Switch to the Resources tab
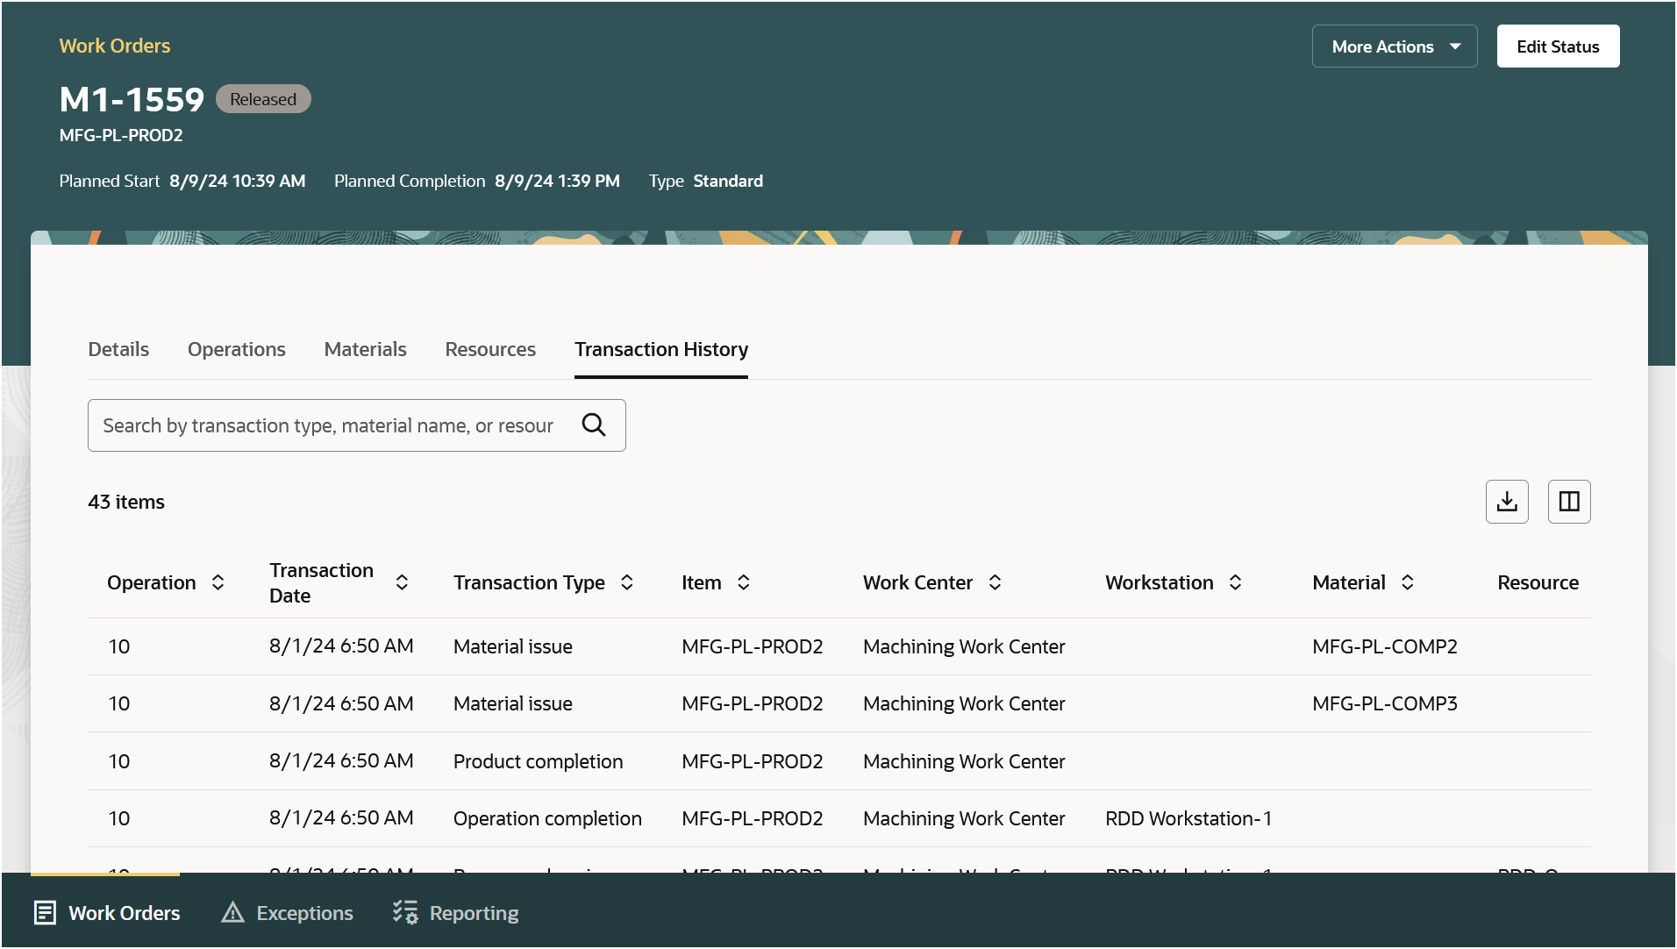 click(x=490, y=349)
